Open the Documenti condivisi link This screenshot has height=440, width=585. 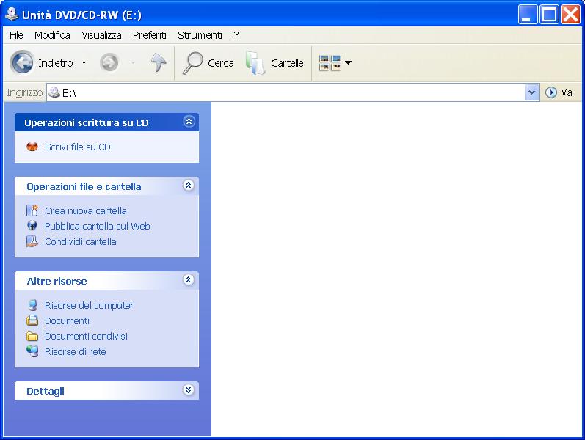click(x=86, y=336)
